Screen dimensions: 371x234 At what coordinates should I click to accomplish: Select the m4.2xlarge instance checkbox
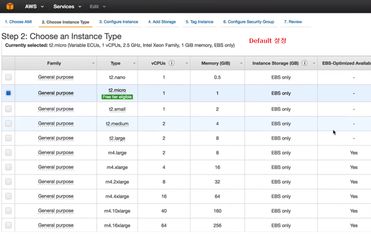8,181
